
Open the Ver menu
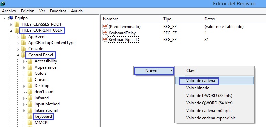click(x=42, y=11)
